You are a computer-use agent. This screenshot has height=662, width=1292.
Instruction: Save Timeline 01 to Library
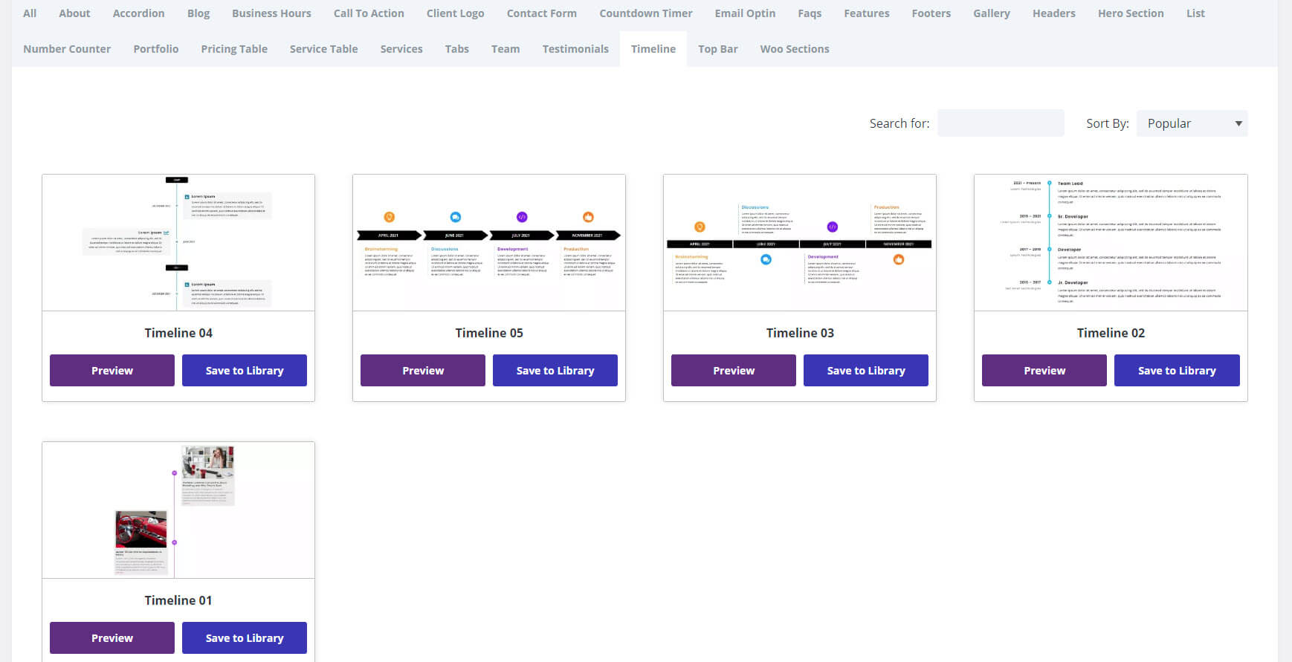tap(245, 637)
